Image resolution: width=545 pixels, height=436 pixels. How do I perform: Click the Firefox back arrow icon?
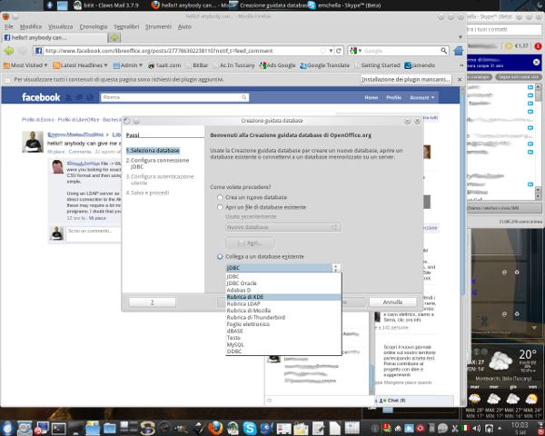coord(11,51)
